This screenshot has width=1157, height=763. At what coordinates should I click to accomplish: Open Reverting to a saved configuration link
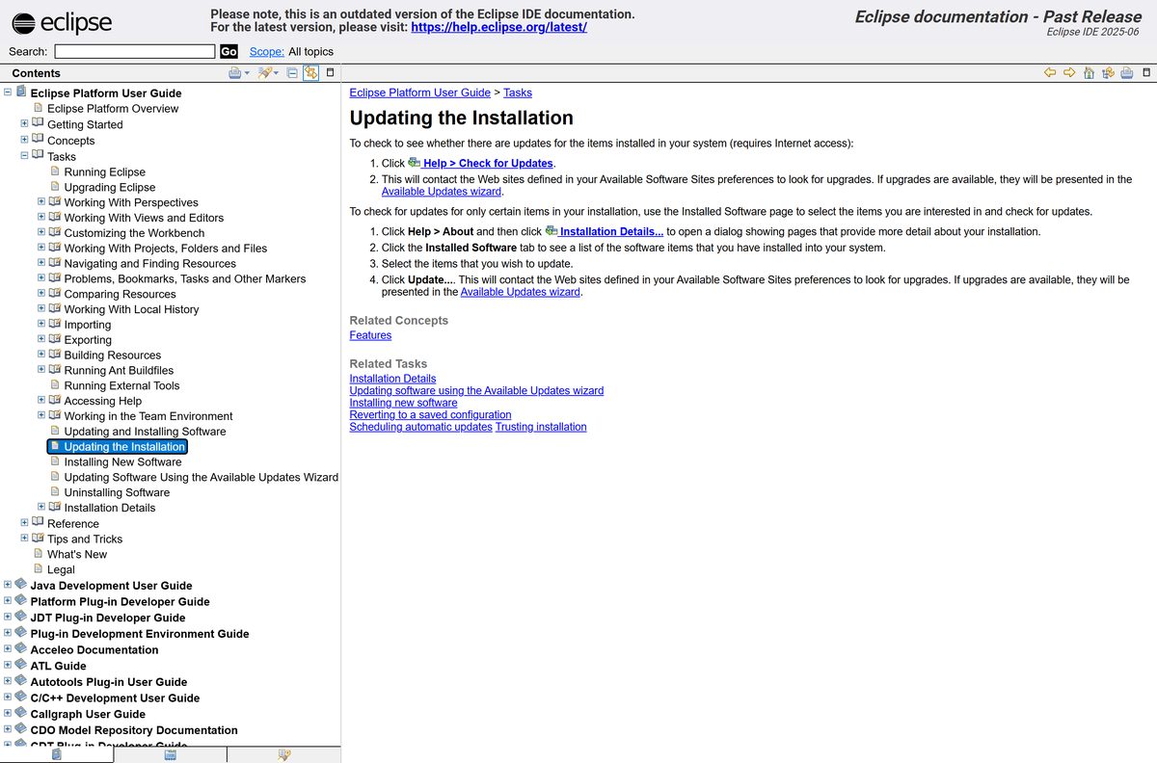point(430,414)
